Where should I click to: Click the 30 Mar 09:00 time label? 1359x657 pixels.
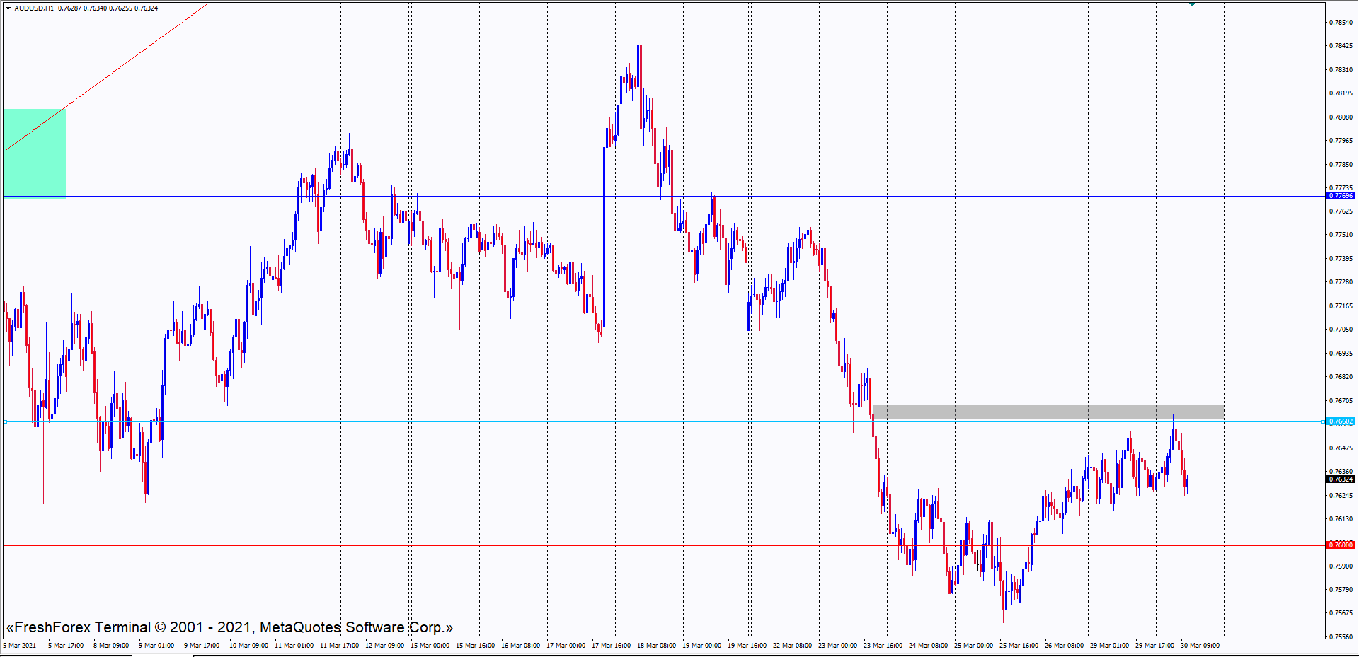pos(1200,646)
